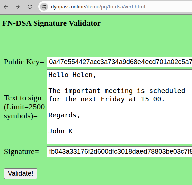This screenshot has width=192, height=185.
Task: Click the Public Key input field
Action: click(119, 62)
